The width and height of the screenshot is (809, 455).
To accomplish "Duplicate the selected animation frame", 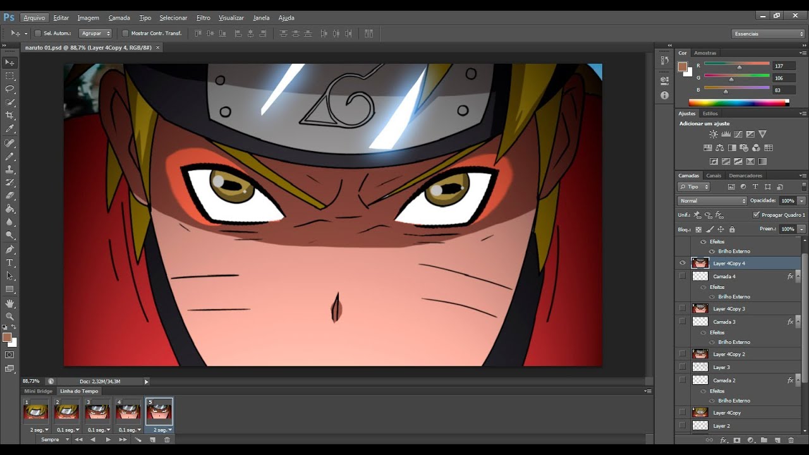I will (152, 440).
